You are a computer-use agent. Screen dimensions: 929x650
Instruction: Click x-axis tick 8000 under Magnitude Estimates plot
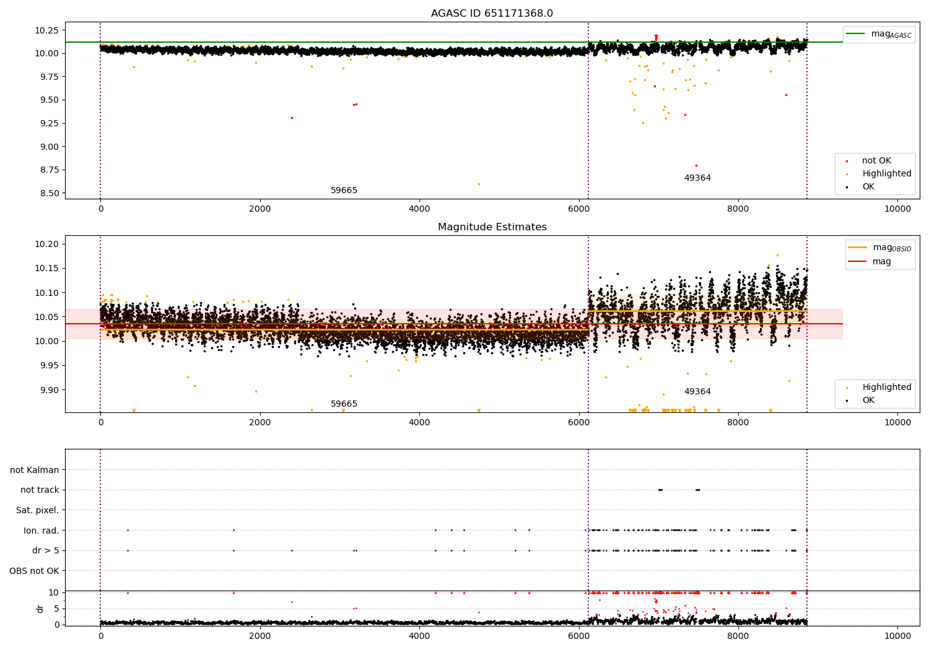(x=738, y=423)
